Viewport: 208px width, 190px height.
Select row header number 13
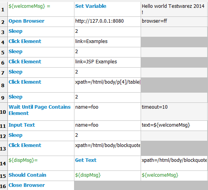tap(4, 149)
